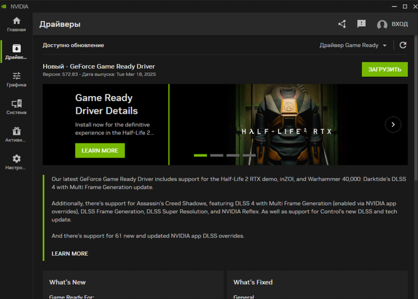Open the Главная home sidebar icon
The height and width of the screenshot is (299, 418).
(x=17, y=21)
